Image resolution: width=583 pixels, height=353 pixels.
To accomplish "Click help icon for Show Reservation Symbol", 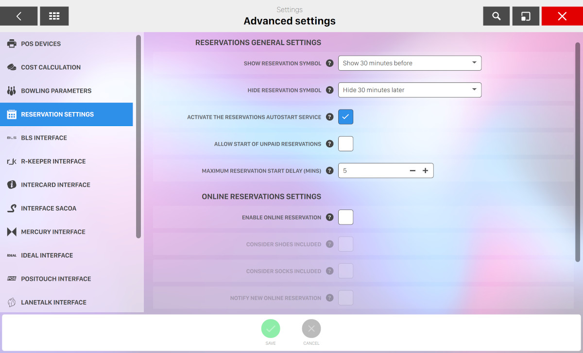I will (329, 63).
